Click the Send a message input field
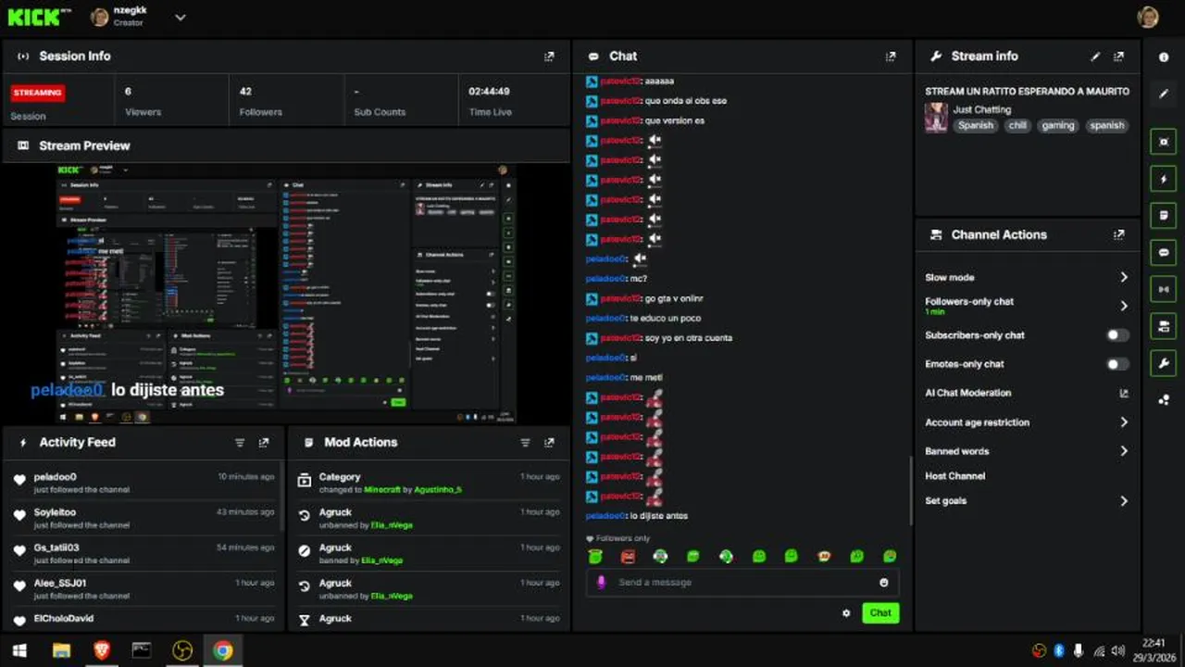This screenshot has width=1185, height=667. 742,583
